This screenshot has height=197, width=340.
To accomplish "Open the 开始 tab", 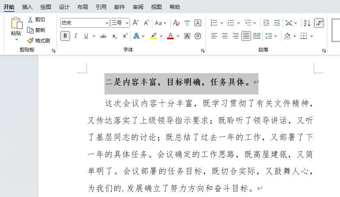I will click(x=9, y=7).
